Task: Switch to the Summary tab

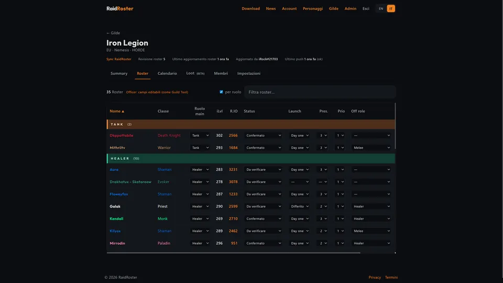Action: click(x=119, y=73)
